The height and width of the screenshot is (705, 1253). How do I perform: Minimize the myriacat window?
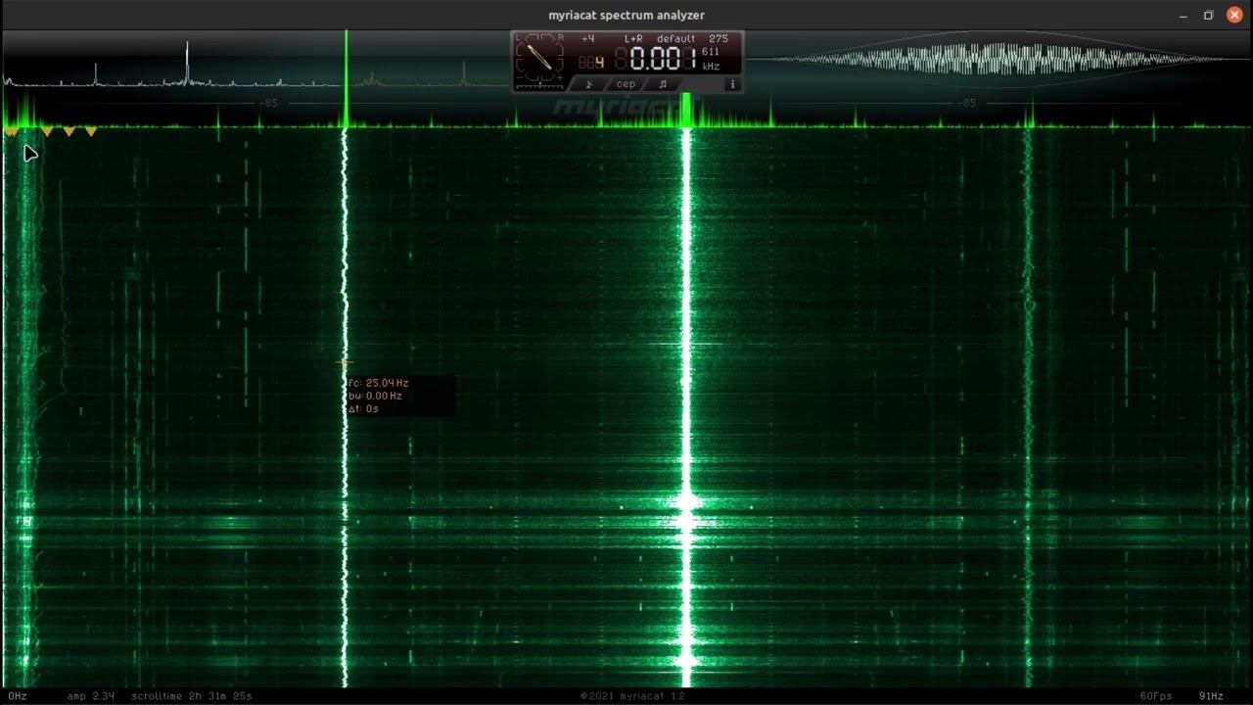pyautogui.click(x=1182, y=15)
